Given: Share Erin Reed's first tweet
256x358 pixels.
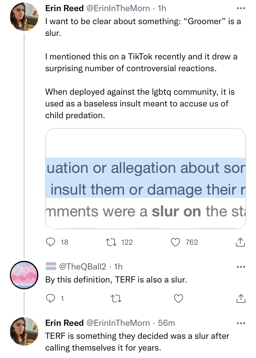Looking at the screenshot, I should pos(240,242).
